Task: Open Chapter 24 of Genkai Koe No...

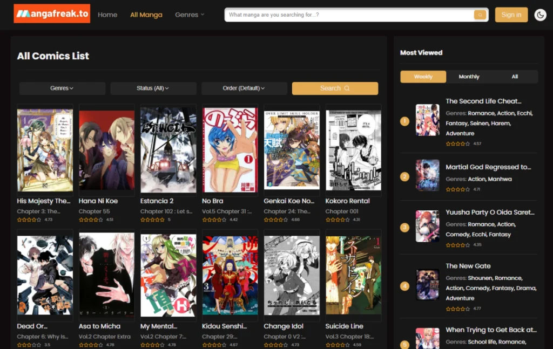Action: (287, 211)
